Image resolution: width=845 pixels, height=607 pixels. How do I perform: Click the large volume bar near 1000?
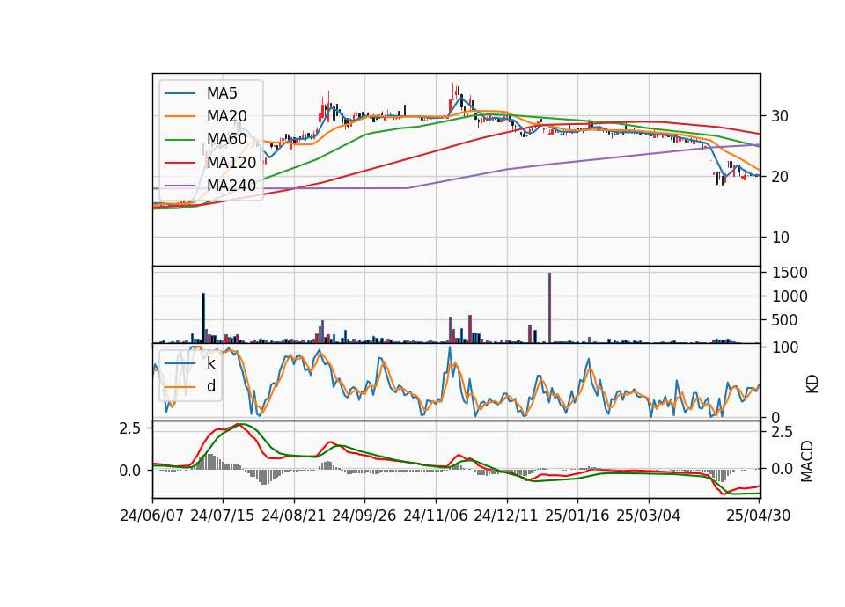[203, 318]
